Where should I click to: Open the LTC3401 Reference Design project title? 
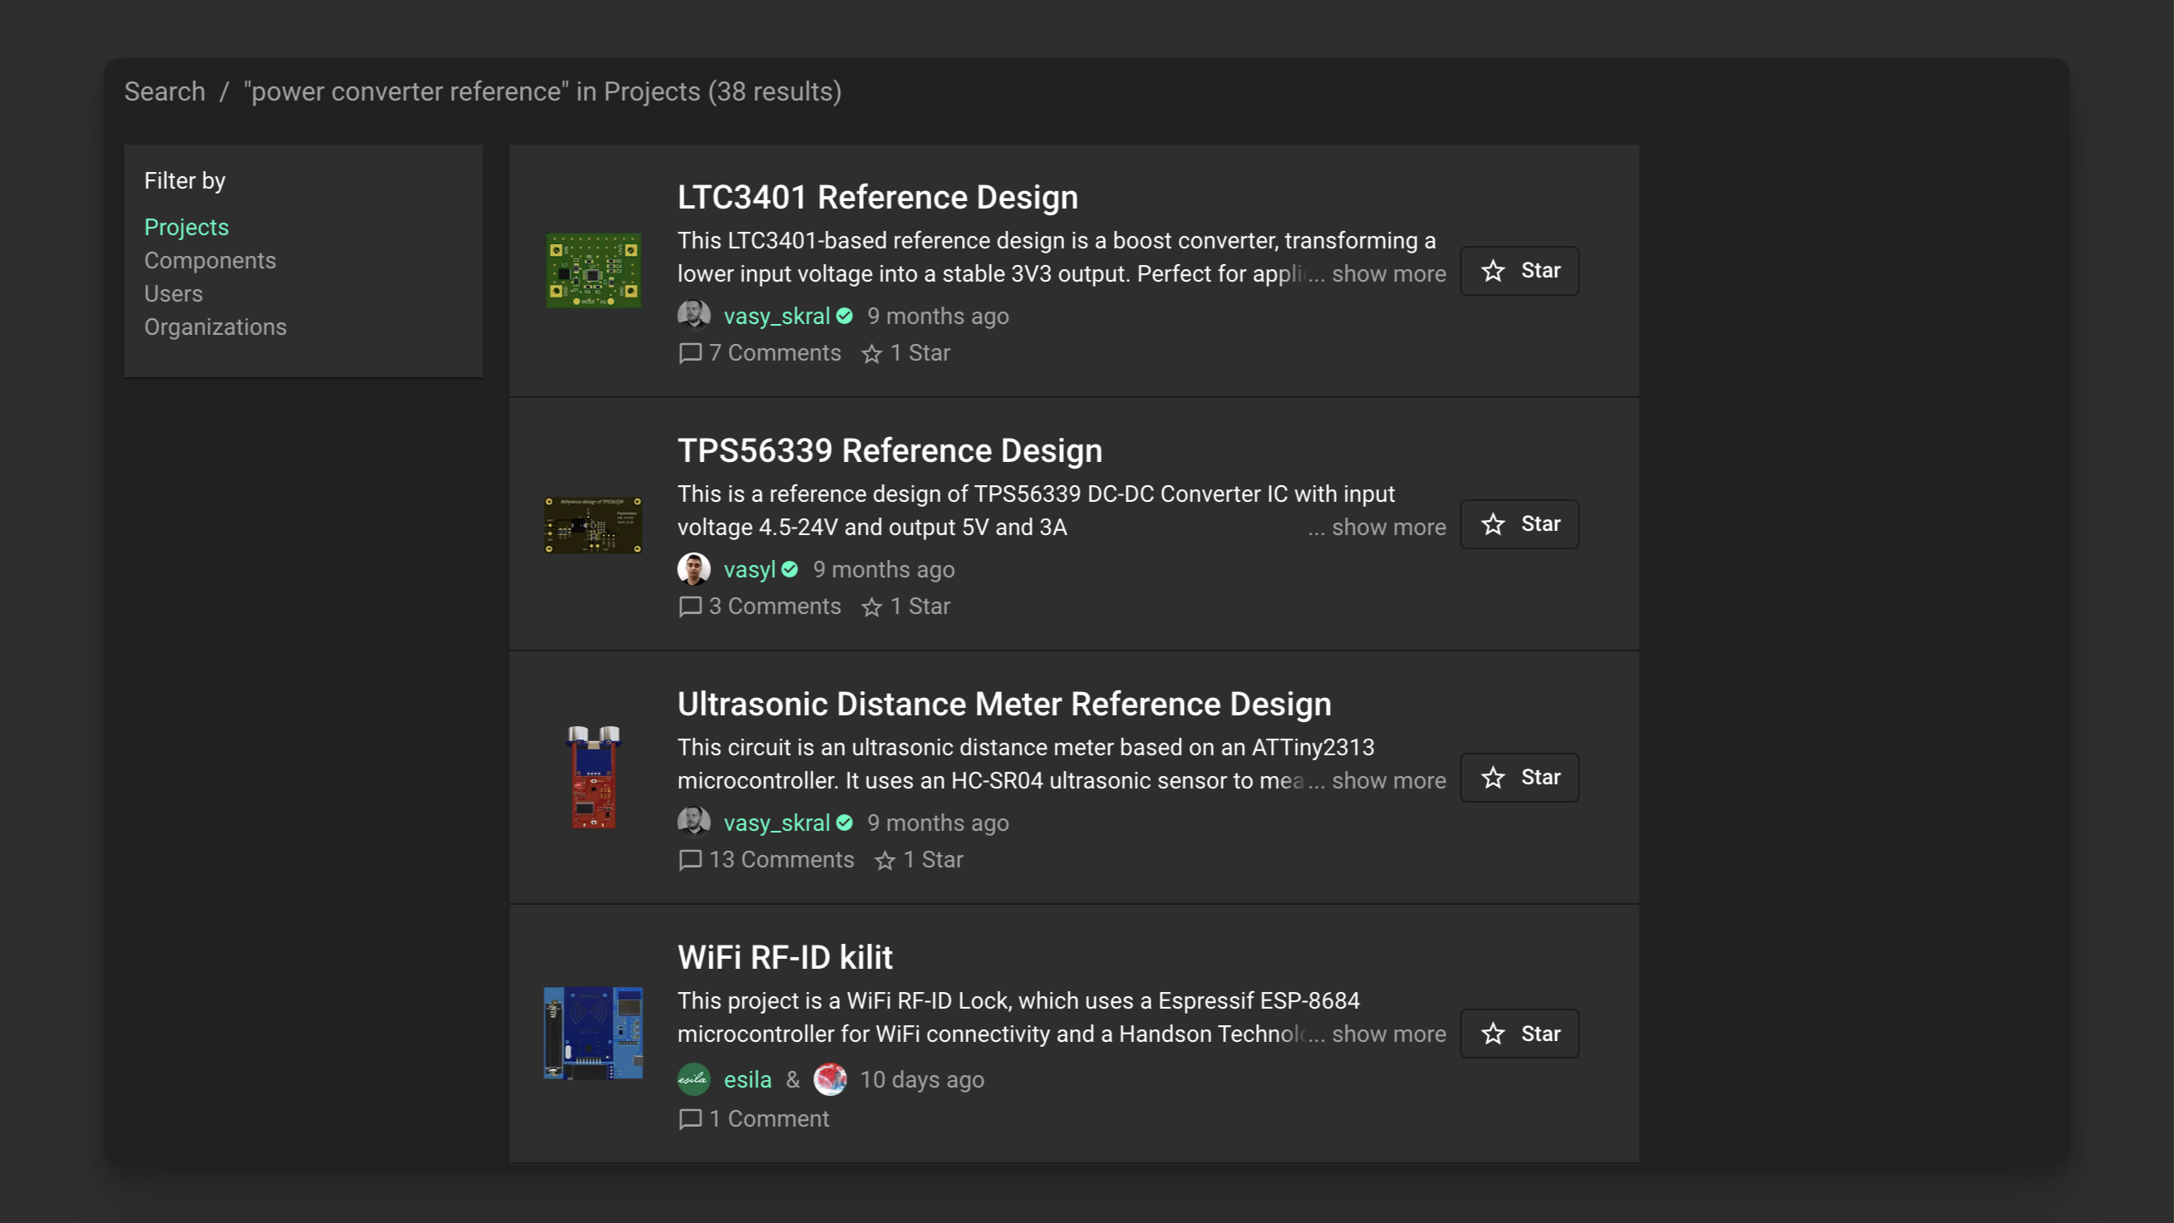pyautogui.click(x=878, y=197)
